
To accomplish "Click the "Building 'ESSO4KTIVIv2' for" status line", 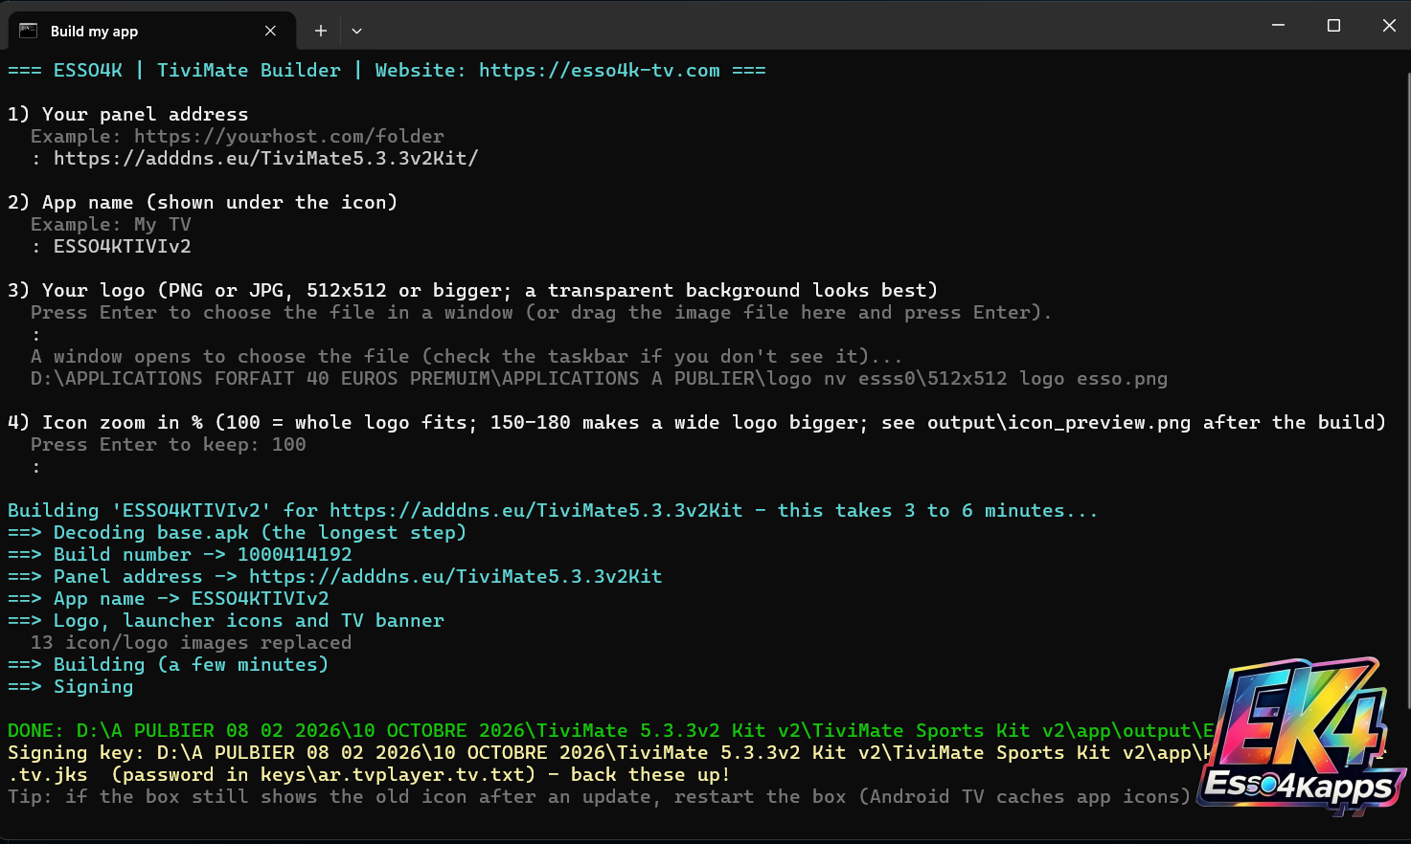I will [553, 510].
